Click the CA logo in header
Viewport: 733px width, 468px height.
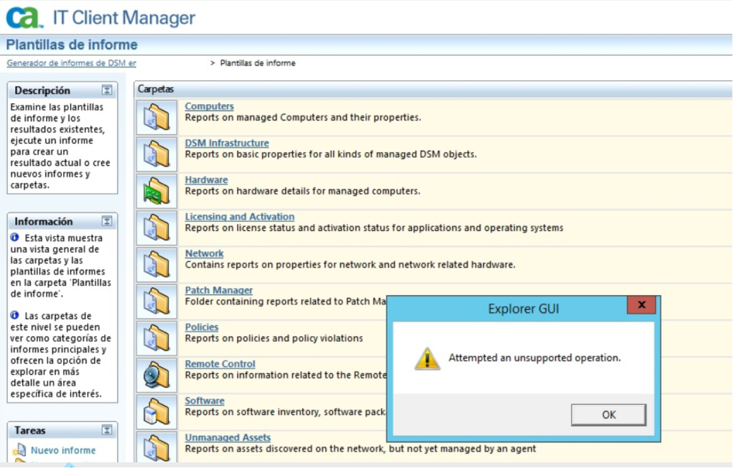pos(24,17)
